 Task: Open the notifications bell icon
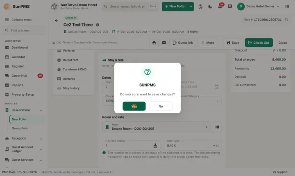coord(220,7)
